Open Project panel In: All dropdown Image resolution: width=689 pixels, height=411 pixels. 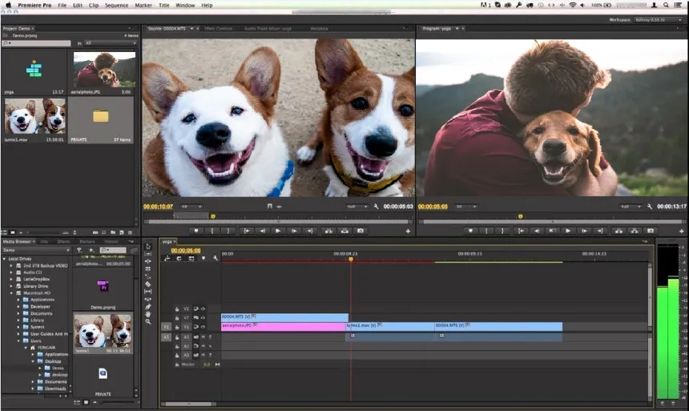click(x=111, y=43)
